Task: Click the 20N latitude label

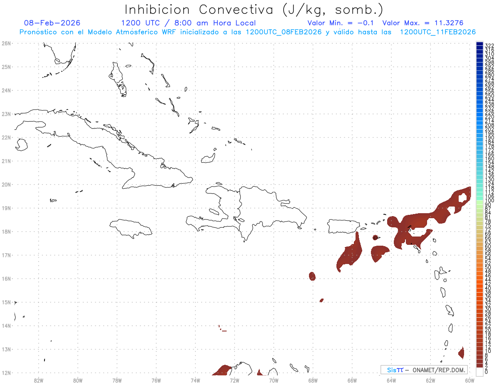Action: click(x=6, y=184)
